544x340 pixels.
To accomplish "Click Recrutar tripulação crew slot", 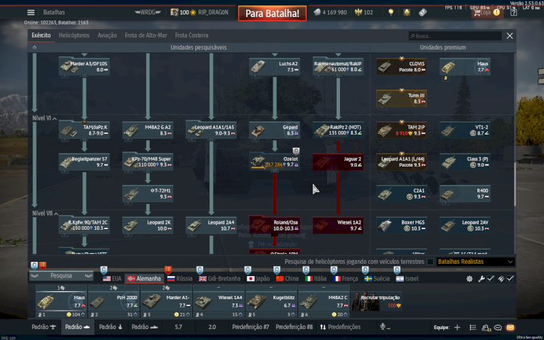I will click(x=376, y=301).
